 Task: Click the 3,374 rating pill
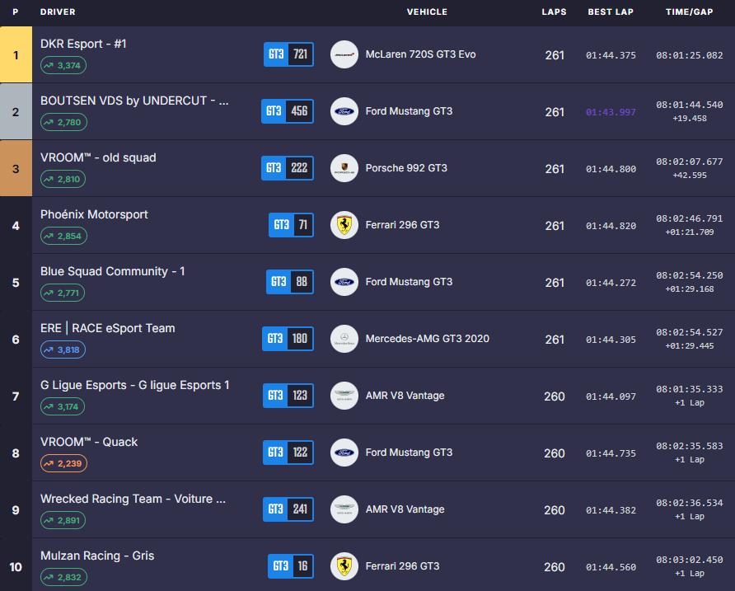pyautogui.click(x=63, y=65)
